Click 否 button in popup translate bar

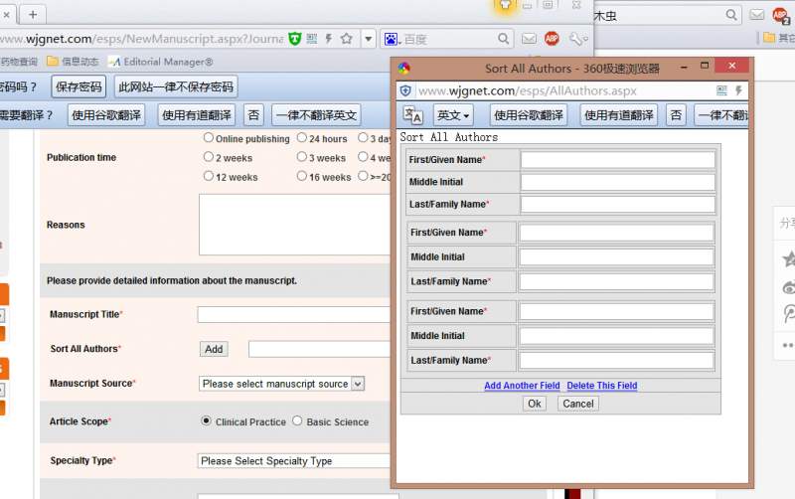676,115
